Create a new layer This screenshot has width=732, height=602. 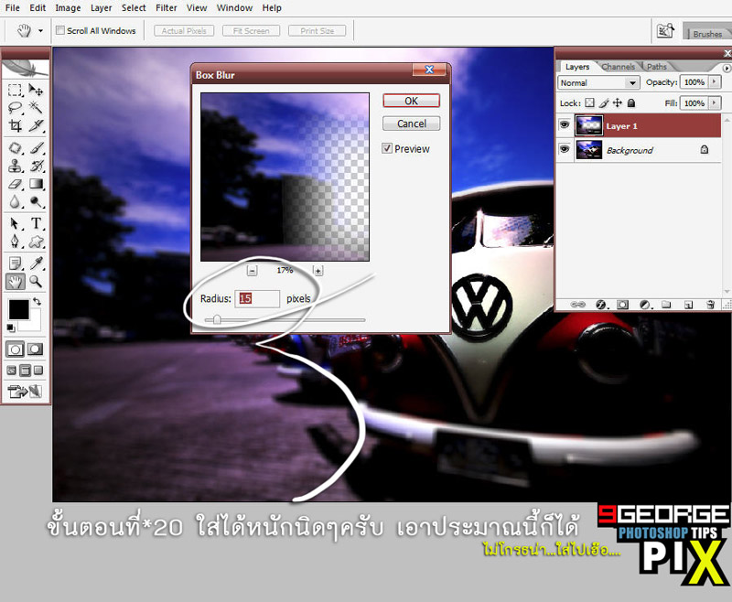(688, 305)
